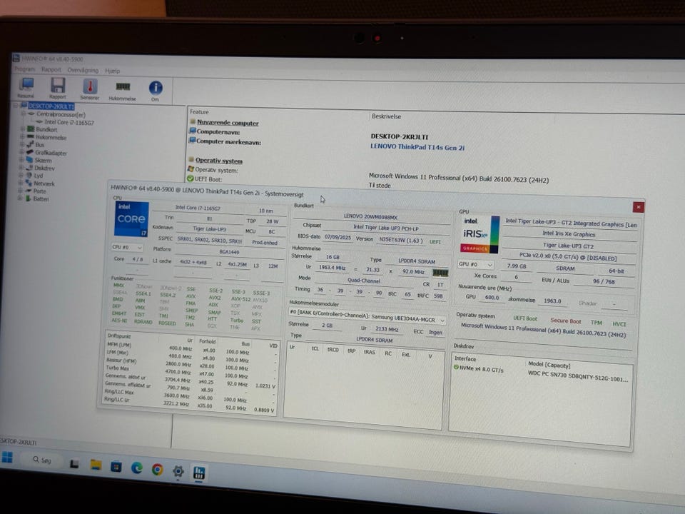Click the Operativ system Windows flag icon
The height and width of the screenshot is (514, 685).
191,169
